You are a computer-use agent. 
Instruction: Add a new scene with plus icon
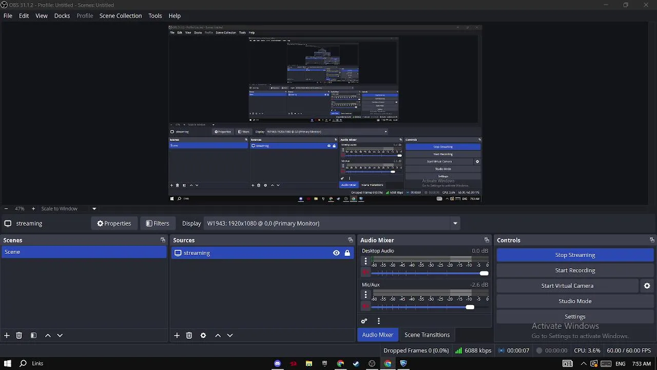point(7,336)
